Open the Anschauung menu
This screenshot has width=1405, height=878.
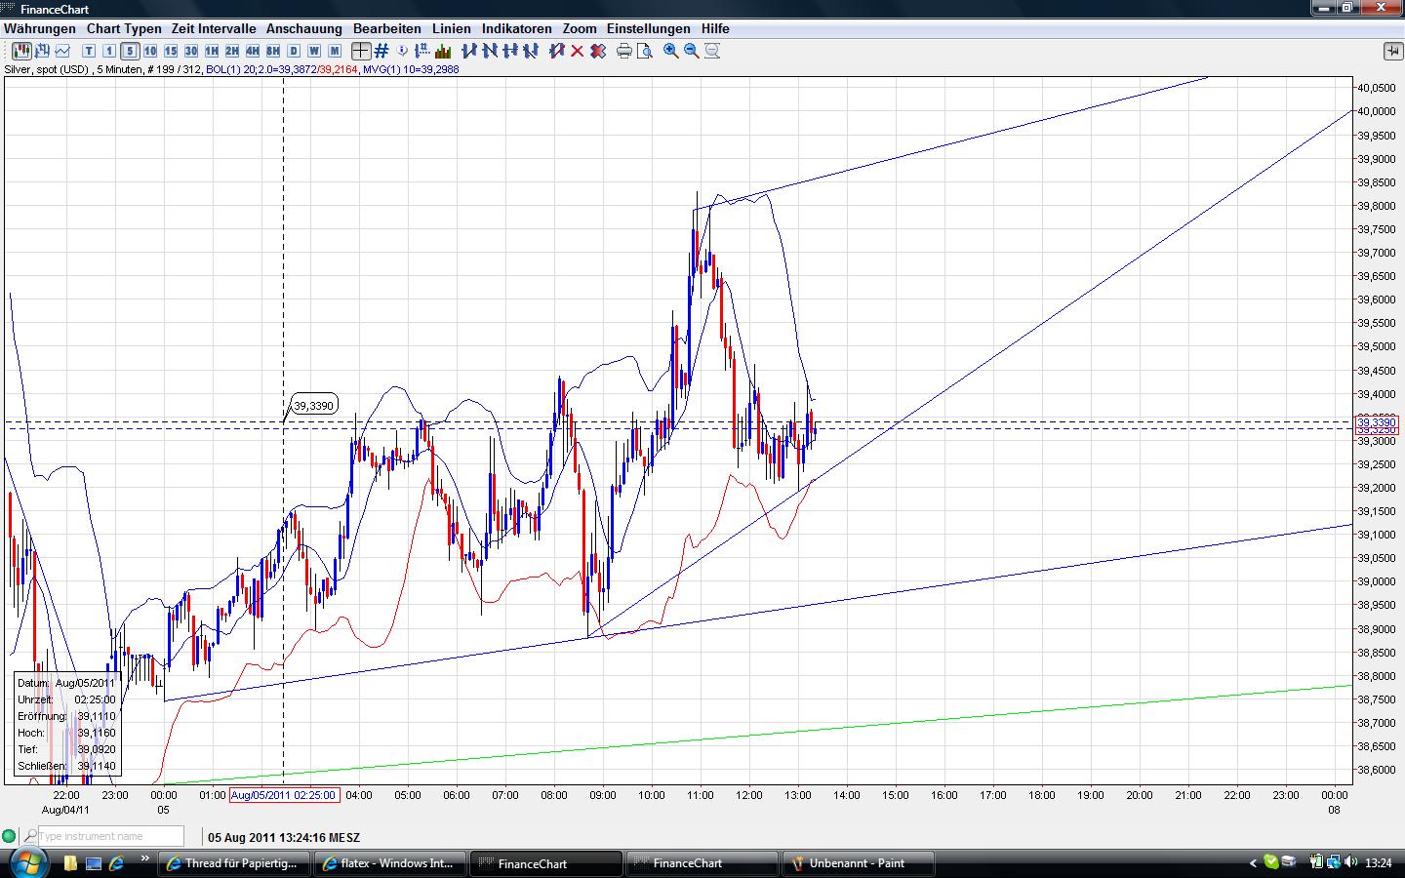pyautogui.click(x=304, y=28)
